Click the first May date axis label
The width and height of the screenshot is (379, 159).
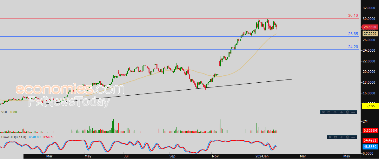tap(88, 156)
